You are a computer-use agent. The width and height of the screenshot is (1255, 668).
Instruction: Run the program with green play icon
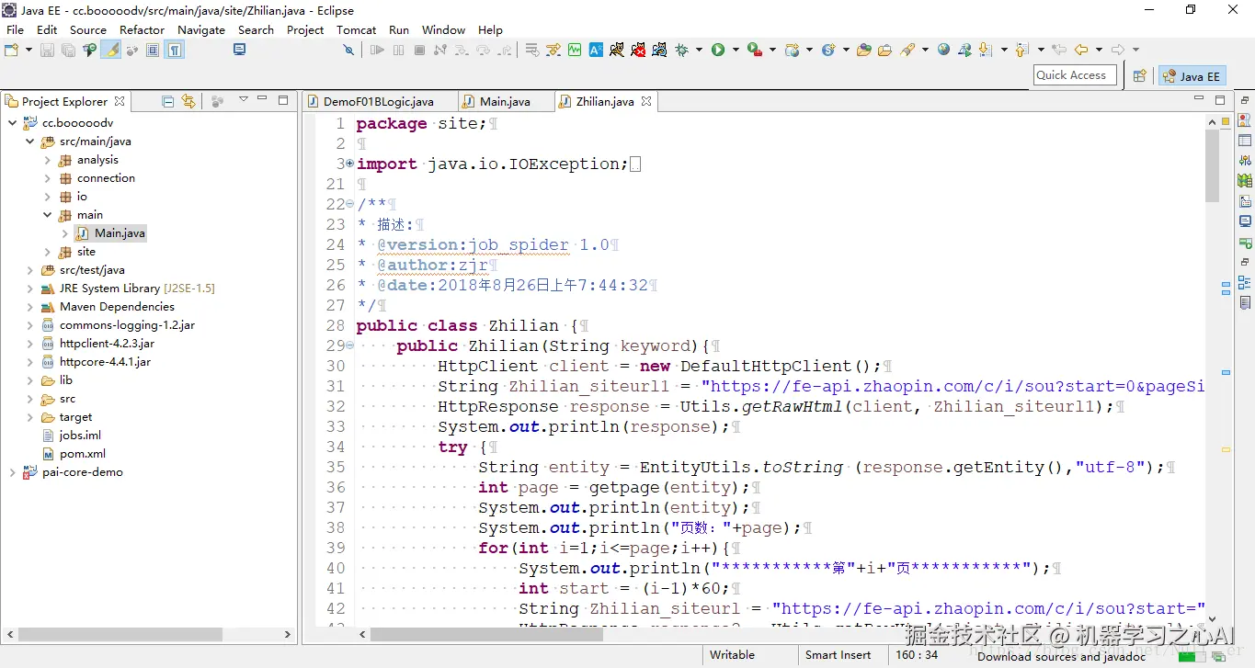click(x=718, y=50)
